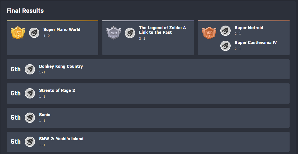Screen dimensions: 298x154
Task: Open the Donkey Kong Country result row
Action: click(x=61, y=66)
